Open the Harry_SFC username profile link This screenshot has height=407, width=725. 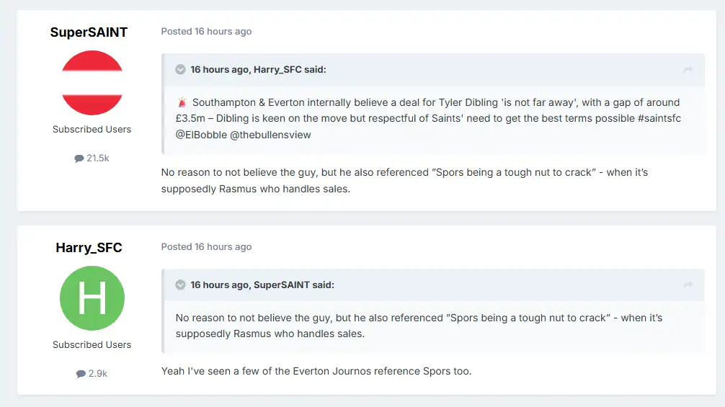point(89,248)
